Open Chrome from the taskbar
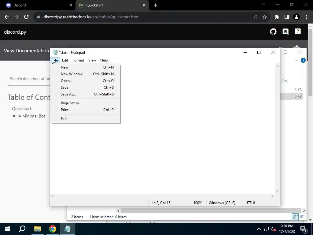The image size is (313, 235). point(53,229)
